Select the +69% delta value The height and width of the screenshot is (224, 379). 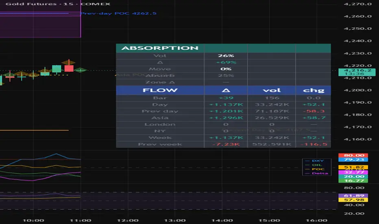226,62
